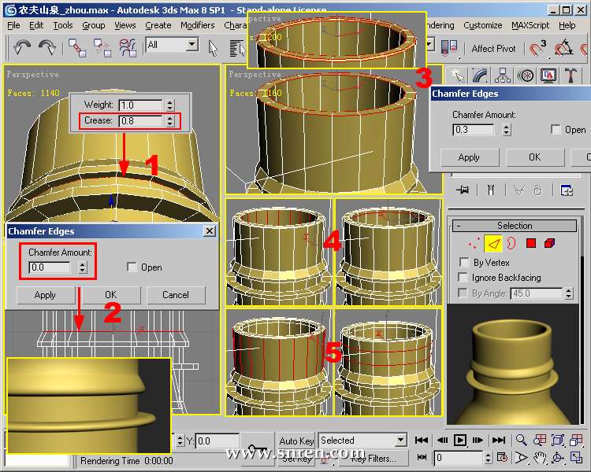Click the Use Pivot Point Center flyout icon
Screen dimensions: 591x472
pos(449,47)
